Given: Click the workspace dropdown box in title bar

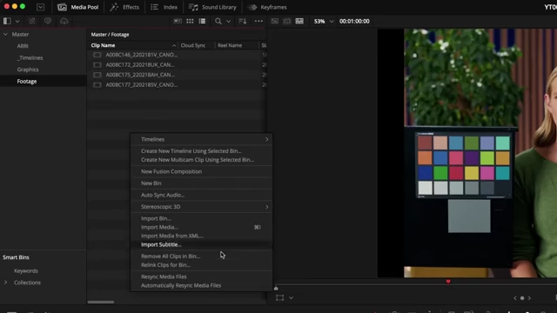Looking at the screenshot, I should pos(41,7).
